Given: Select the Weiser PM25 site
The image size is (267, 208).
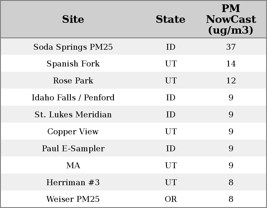Looking at the screenshot, I should [x=73, y=199].
